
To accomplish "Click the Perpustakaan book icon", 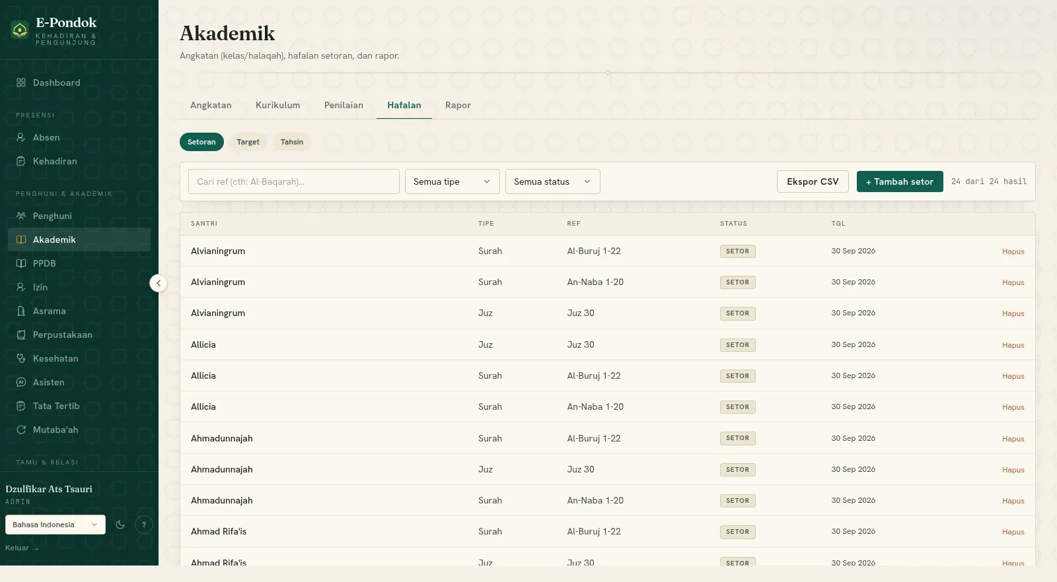I will click(21, 335).
